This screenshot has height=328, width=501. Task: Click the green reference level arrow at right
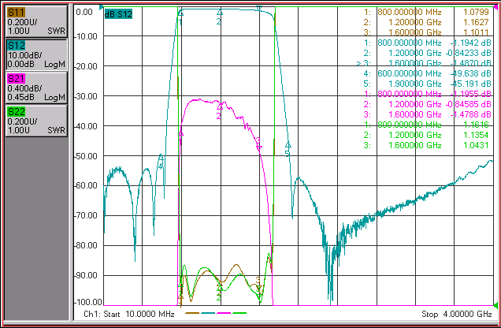pos(496,305)
